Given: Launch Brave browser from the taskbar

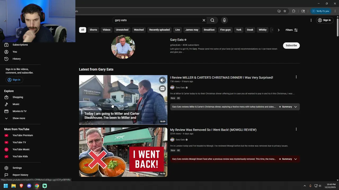Looking at the screenshot, I should (21, 186).
